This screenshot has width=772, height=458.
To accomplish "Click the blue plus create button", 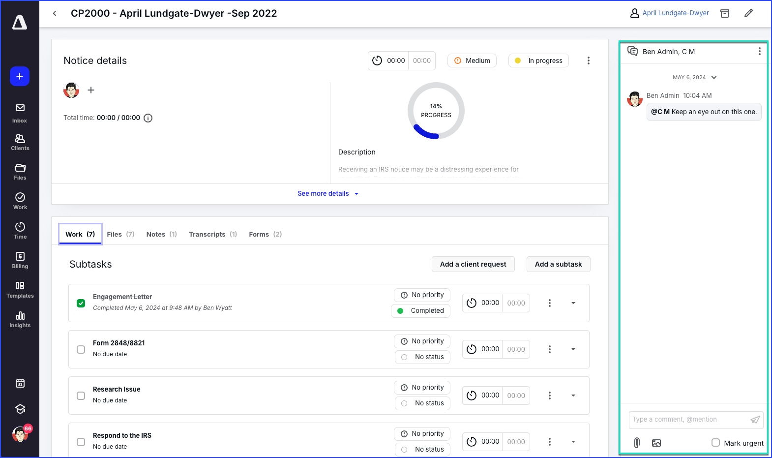I will [x=20, y=76].
